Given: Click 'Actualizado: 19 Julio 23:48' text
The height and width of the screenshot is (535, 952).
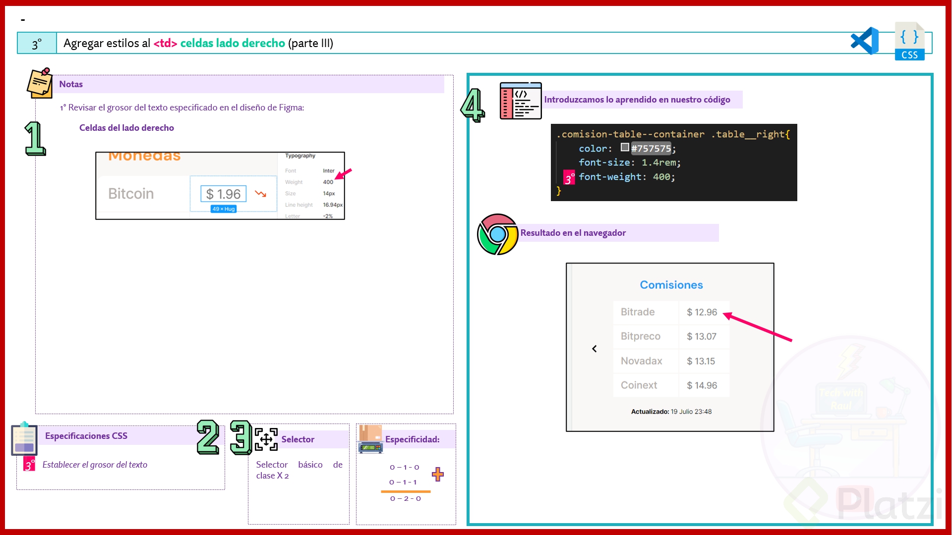Looking at the screenshot, I should click(671, 412).
